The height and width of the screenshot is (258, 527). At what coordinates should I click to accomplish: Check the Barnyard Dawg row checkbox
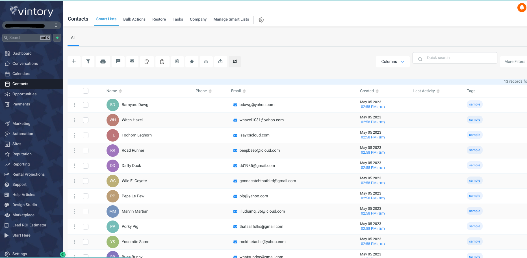86,105
